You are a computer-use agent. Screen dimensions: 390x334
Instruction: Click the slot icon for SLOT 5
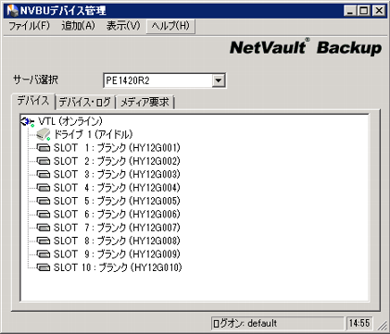coord(44,201)
